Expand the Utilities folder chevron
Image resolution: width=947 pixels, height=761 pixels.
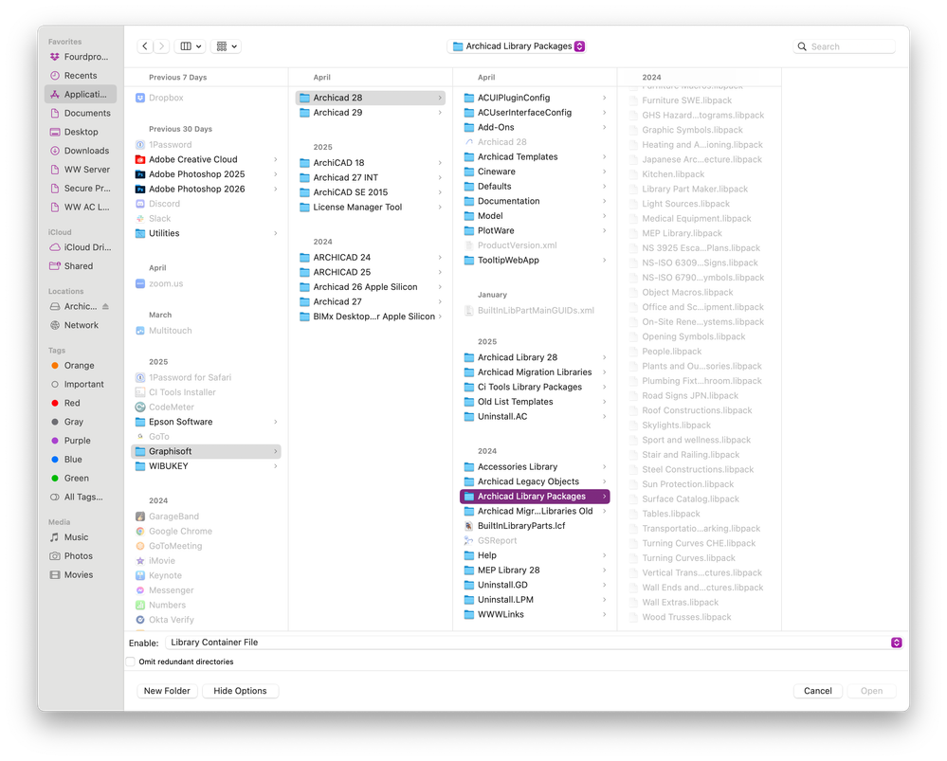[276, 233]
